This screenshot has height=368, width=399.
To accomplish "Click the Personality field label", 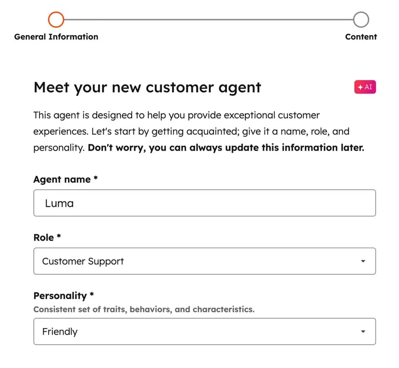I will pos(60,296).
